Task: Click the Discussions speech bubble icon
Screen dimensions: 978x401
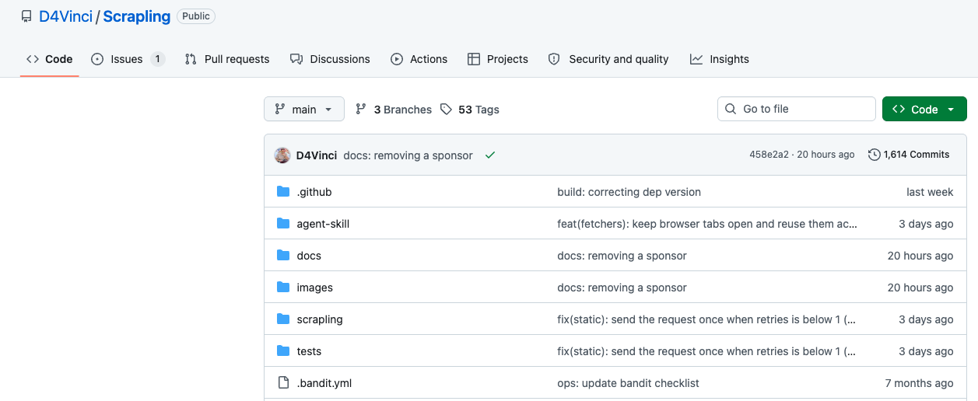Action: pos(296,59)
